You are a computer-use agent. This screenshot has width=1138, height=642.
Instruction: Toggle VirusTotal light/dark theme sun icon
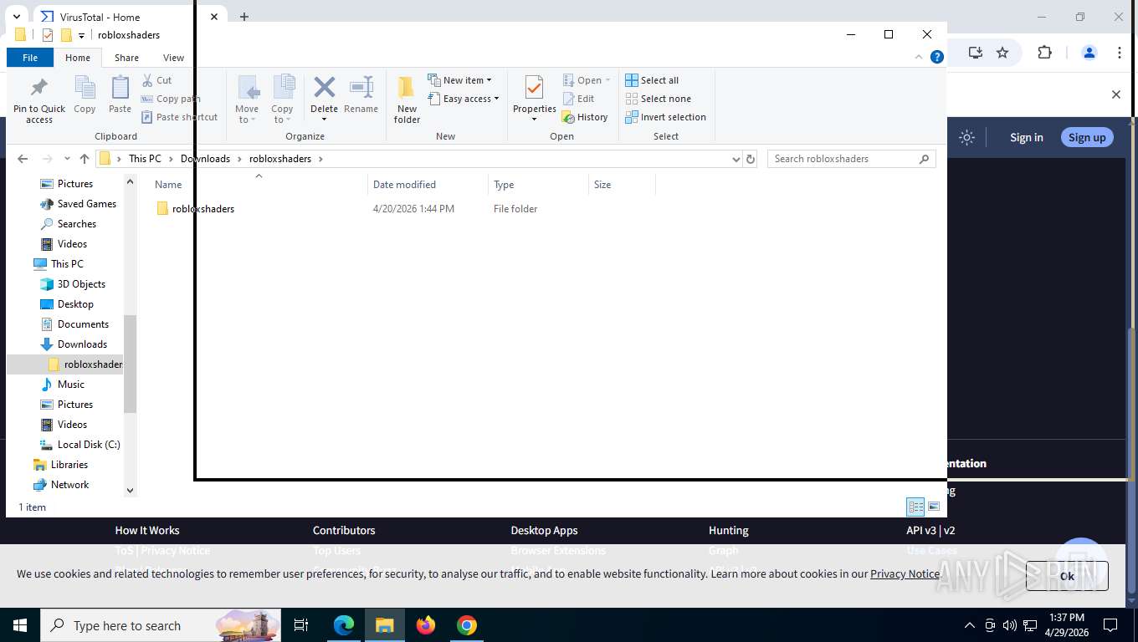coord(966,137)
